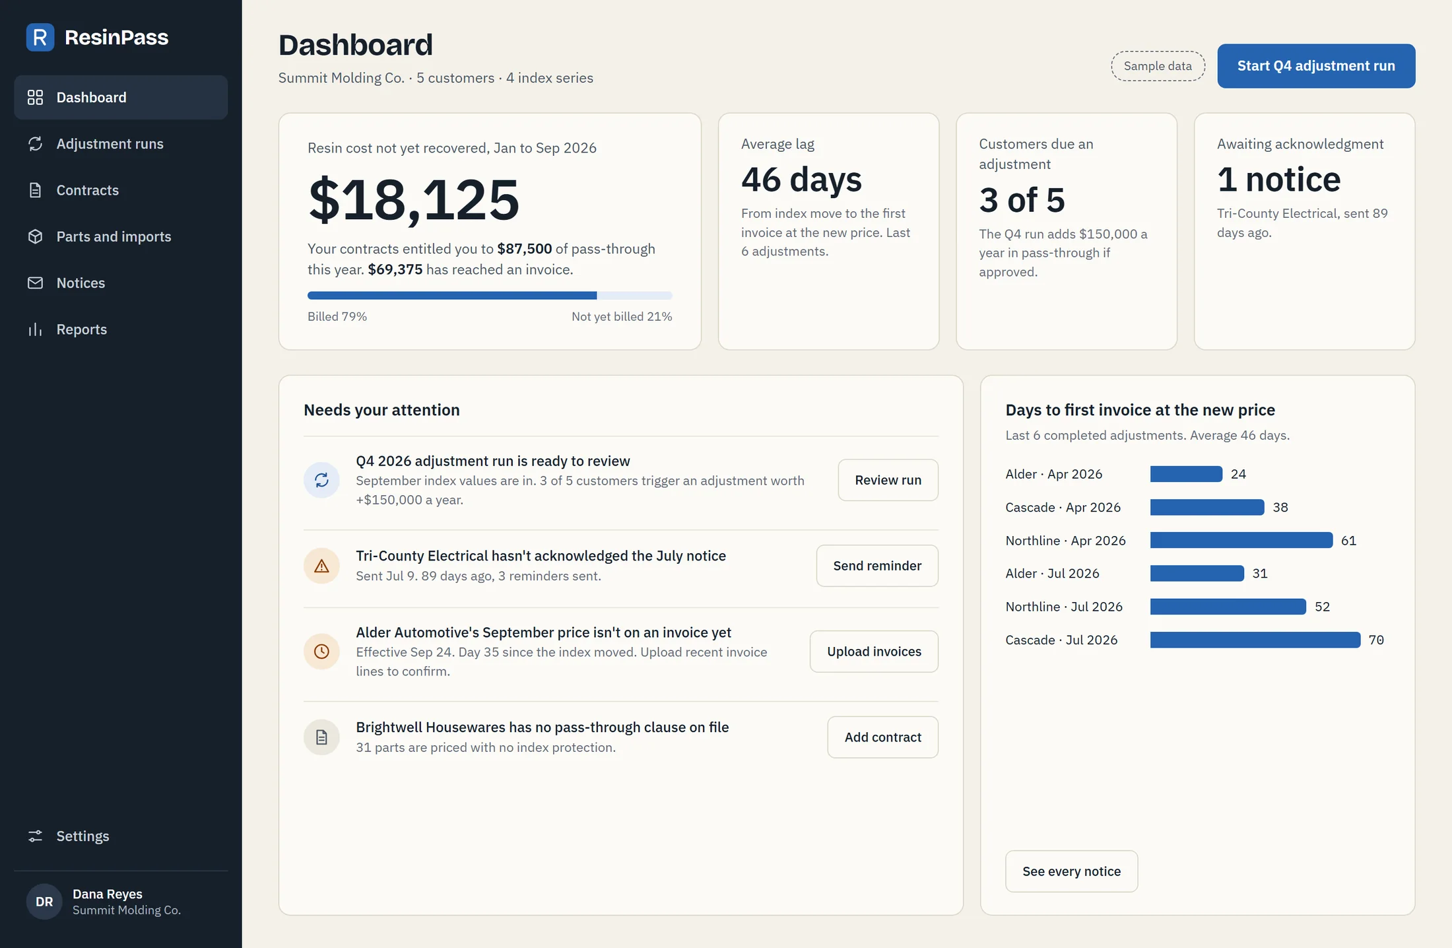Open Settings in the sidebar
1452x948 pixels.
pyautogui.click(x=121, y=836)
